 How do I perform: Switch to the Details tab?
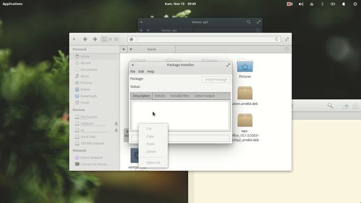click(160, 96)
